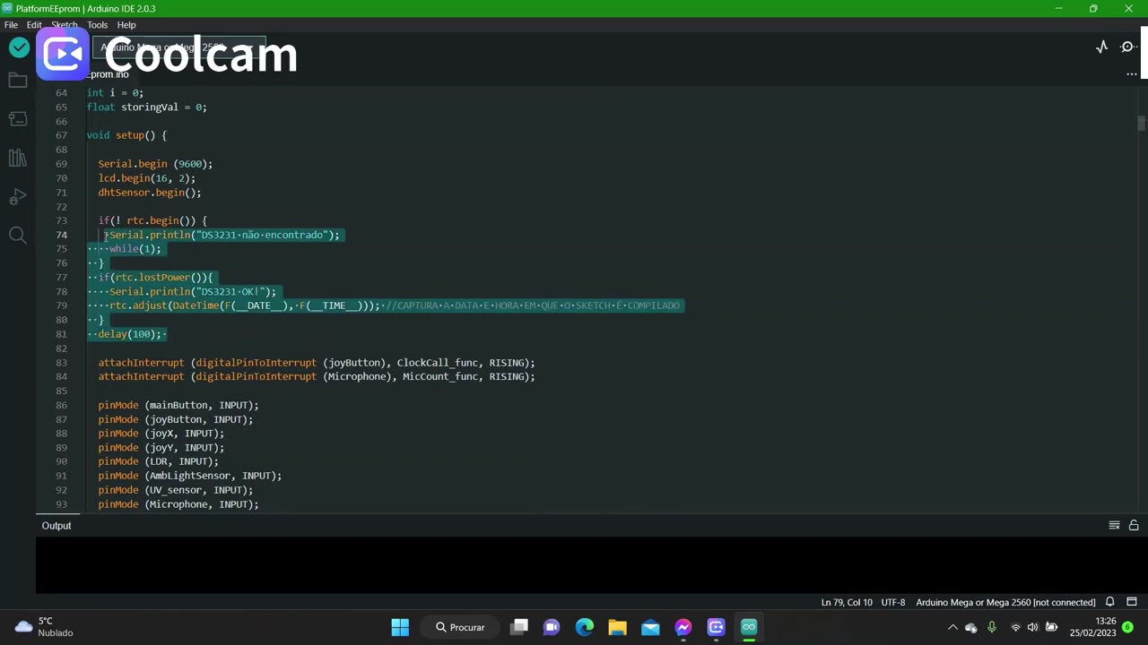The height and width of the screenshot is (645, 1148).
Task: Open the Windows Start button
Action: 400,627
